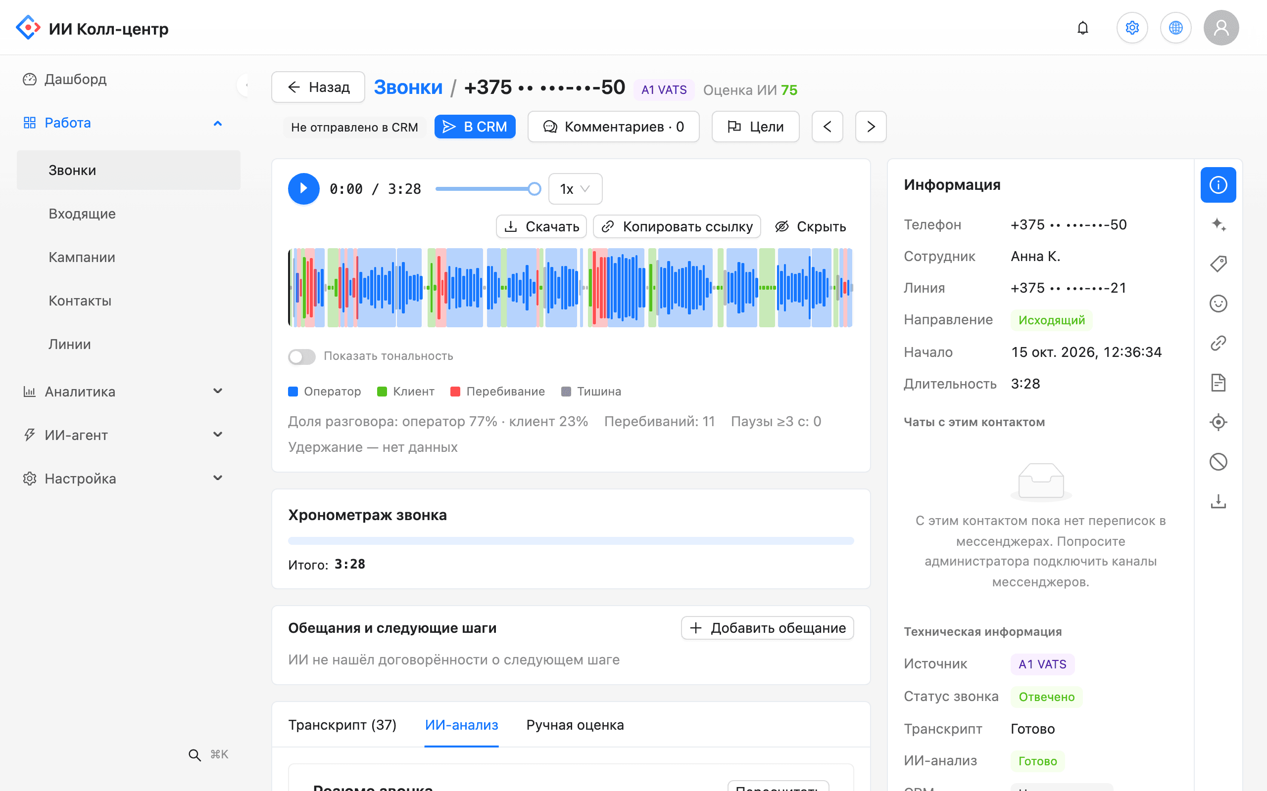Play the call recording
This screenshot has height=791, width=1267.
(304, 189)
